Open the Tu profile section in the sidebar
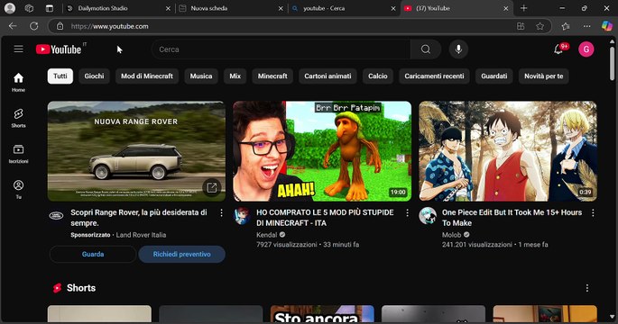The image size is (618, 324). tap(19, 189)
